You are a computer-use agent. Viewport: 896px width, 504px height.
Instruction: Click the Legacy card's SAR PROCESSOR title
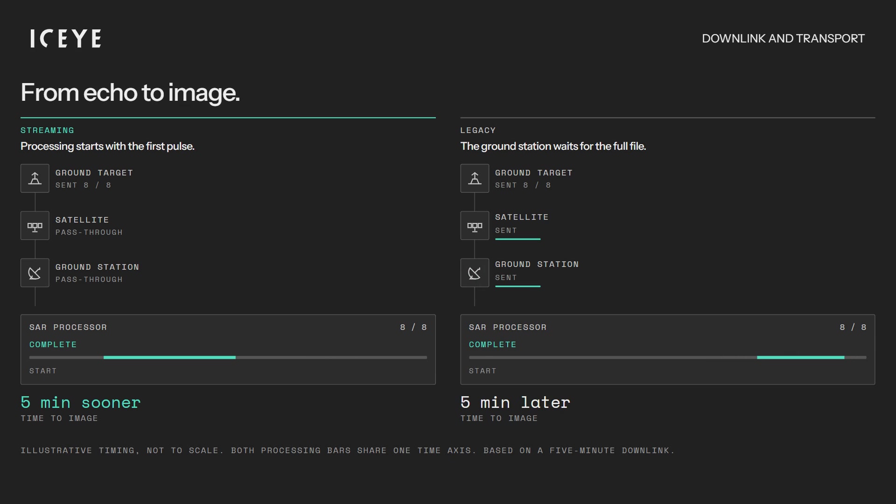point(508,327)
